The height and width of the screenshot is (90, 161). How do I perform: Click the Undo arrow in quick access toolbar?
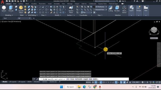27,1
